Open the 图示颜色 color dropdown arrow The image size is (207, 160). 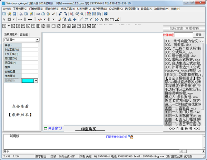[x=36, y=81]
